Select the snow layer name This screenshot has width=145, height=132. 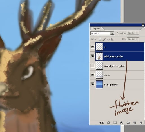[x=107, y=75]
